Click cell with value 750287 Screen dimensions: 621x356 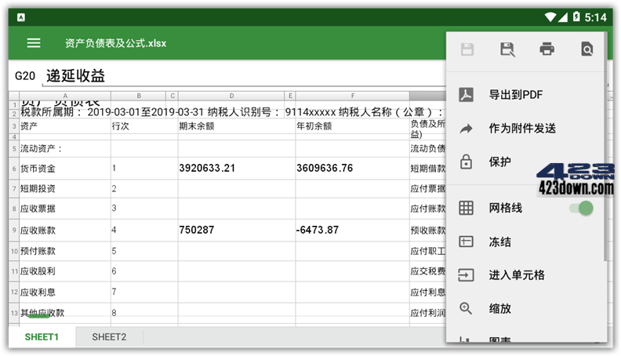(x=237, y=230)
